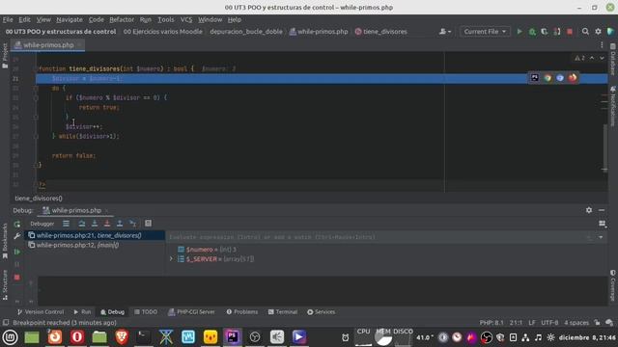Open debug panel settings gear
The height and width of the screenshot is (347, 618).
pos(589,210)
